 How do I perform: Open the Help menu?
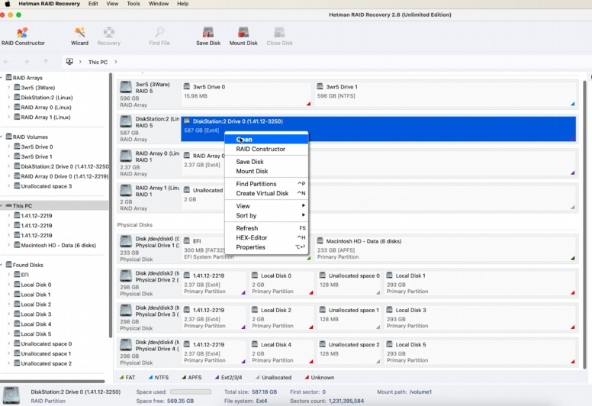click(x=183, y=4)
